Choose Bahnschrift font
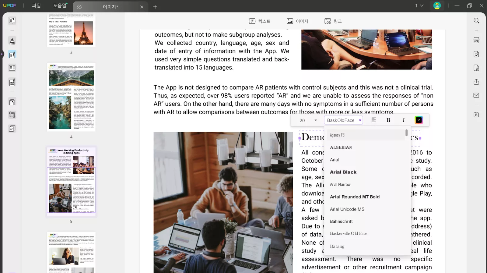Screen dimensions: 487x273 (366, 222)
